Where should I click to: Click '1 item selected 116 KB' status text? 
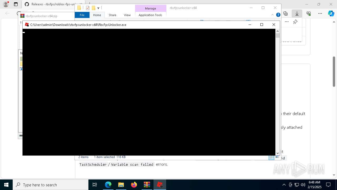[x=110, y=157]
